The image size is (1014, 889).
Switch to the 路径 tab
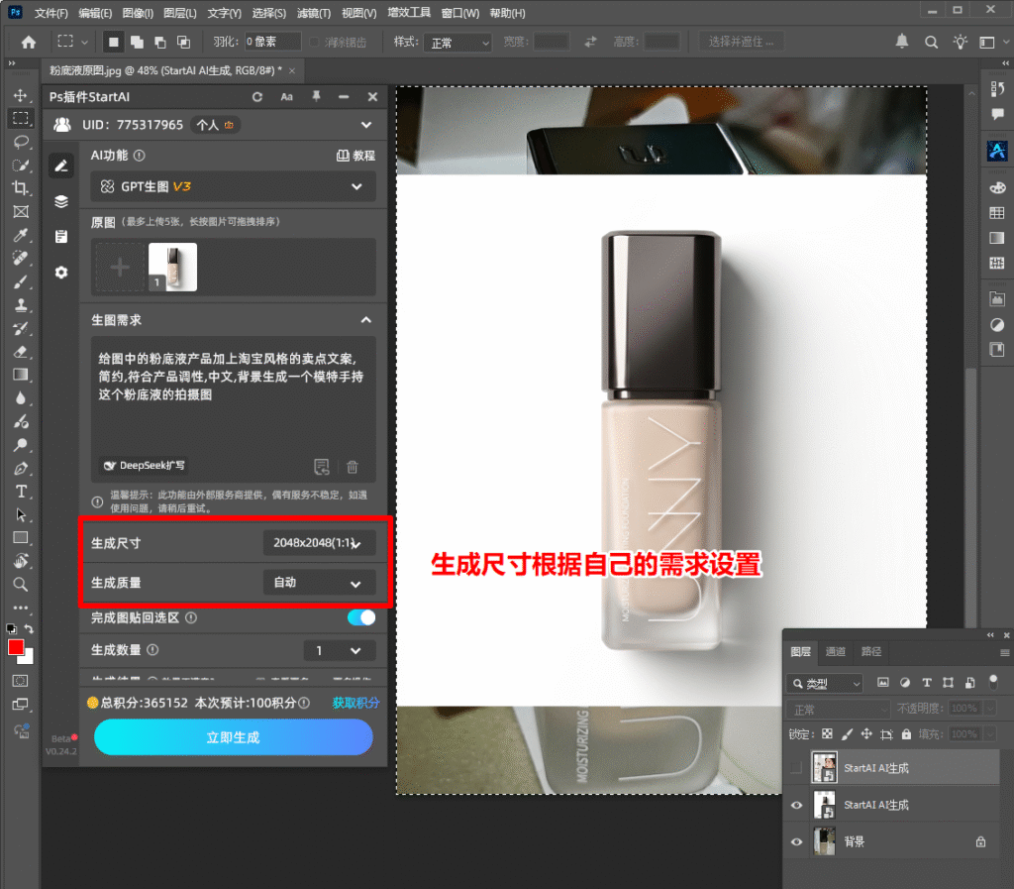click(871, 651)
